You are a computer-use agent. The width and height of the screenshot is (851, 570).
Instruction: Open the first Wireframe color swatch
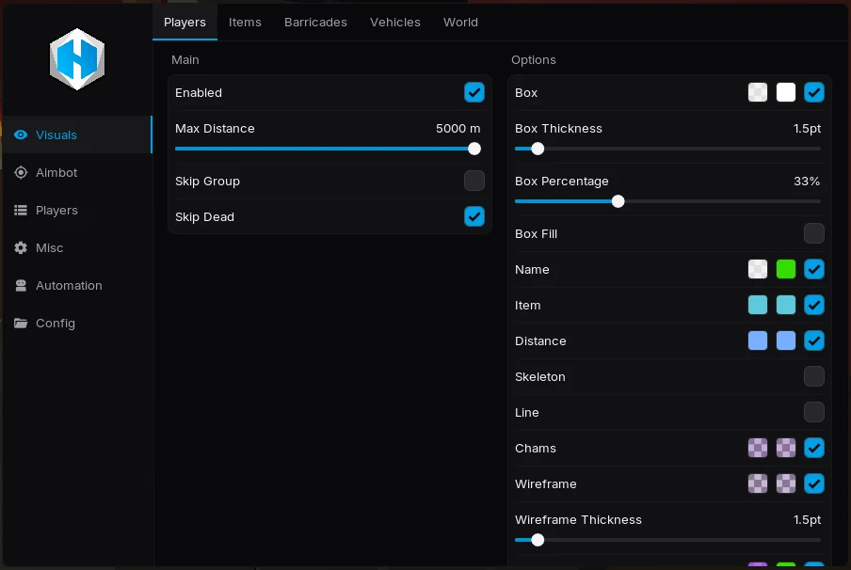pyautogui.click(x=758, y=483)
